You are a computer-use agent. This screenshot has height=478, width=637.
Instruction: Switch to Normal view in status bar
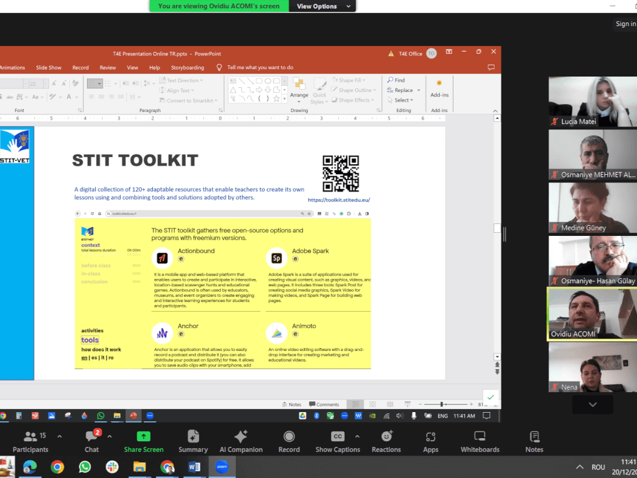355,405
